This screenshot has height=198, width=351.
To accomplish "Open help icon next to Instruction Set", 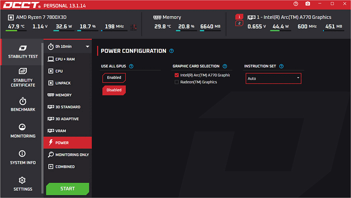I will coord(281,66).
